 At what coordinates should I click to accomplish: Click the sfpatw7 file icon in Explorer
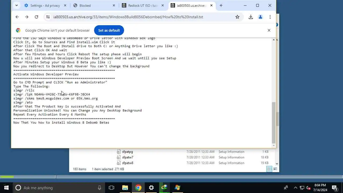coord(119,157)
